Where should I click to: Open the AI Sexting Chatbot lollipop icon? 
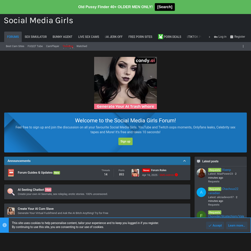pos(11,192)
